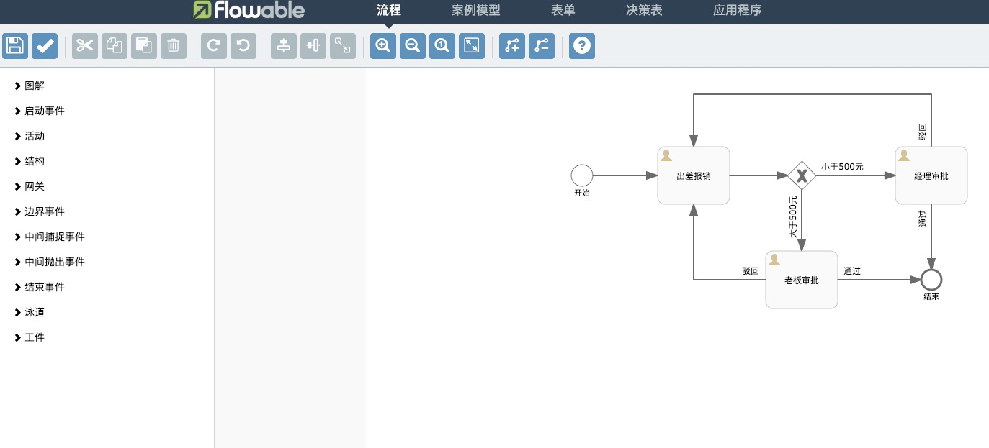Click the Add bendpoint icon

click(511, 45)
